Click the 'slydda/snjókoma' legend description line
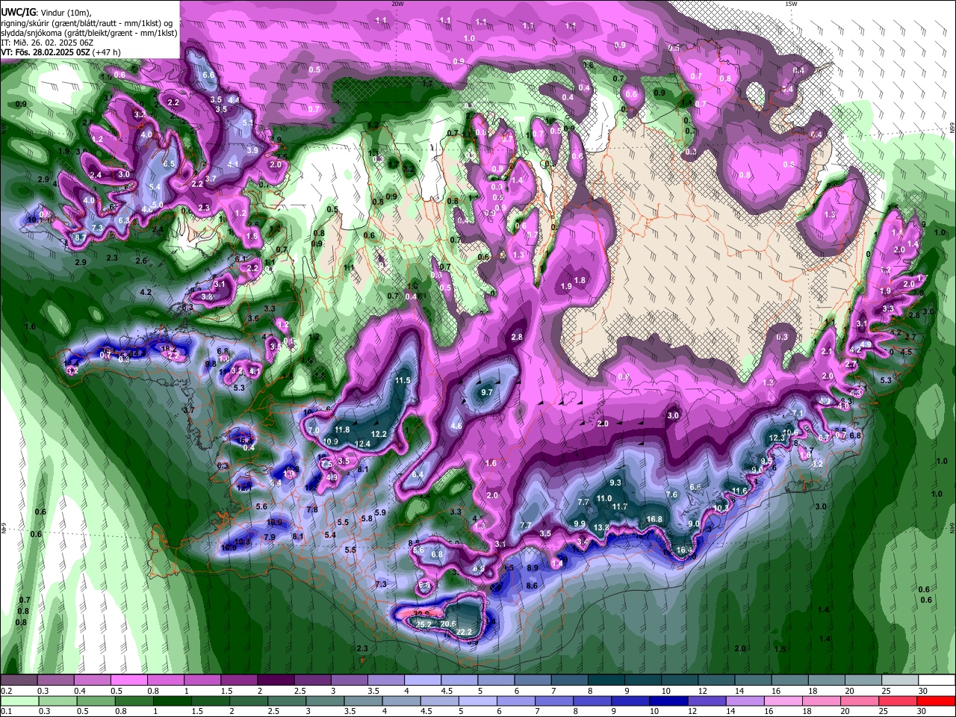Screen dimensions: 956x717 (90, 33)
